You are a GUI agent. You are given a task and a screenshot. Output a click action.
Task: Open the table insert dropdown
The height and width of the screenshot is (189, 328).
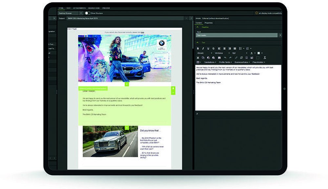coord(199,62)
